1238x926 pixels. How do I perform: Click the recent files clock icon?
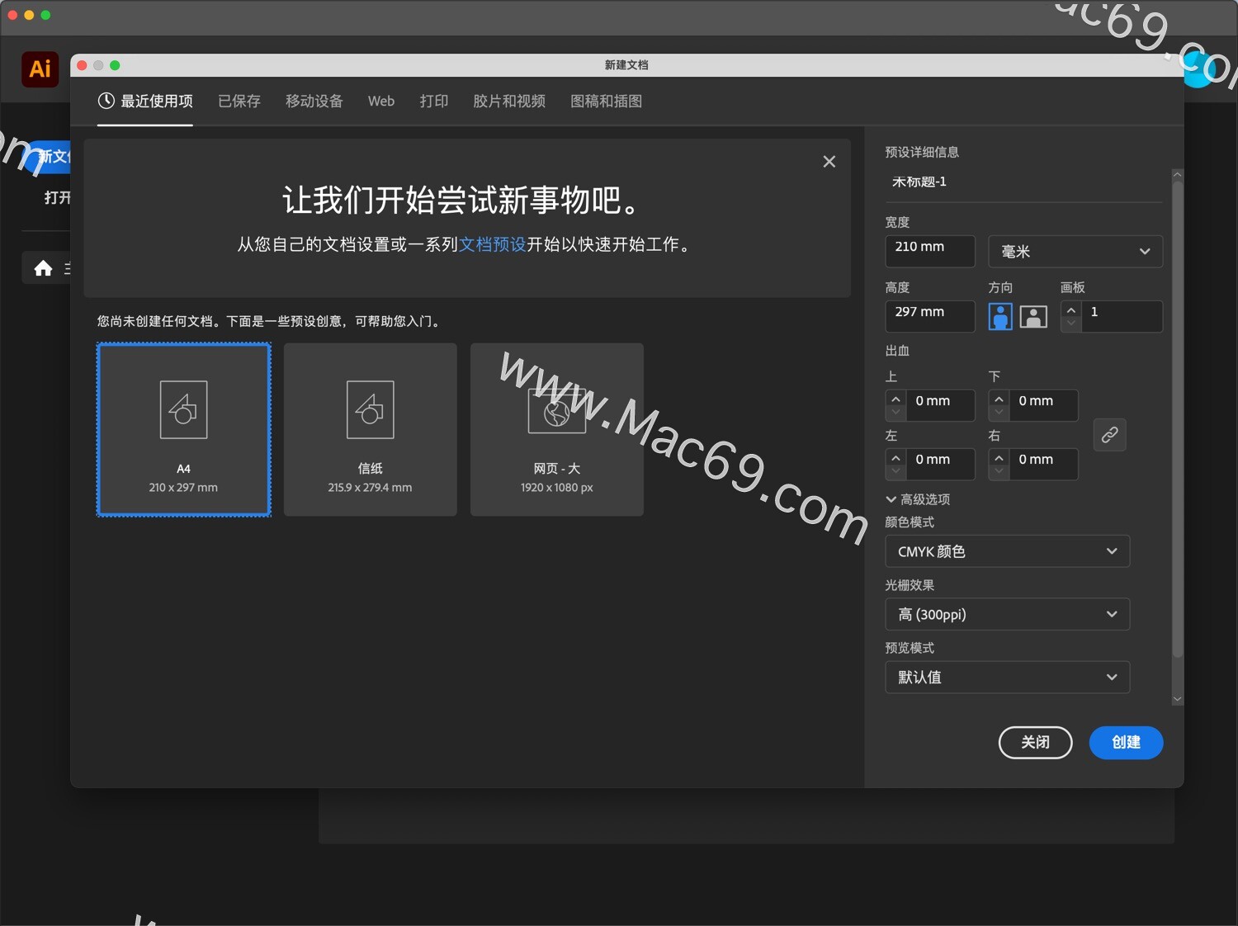pos(106,101)
